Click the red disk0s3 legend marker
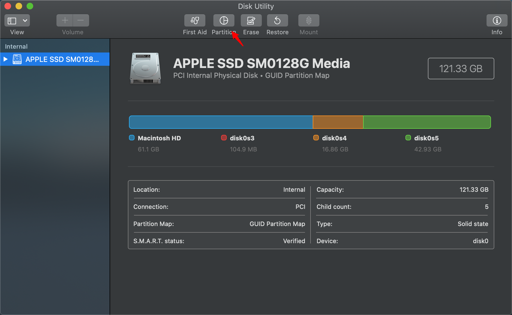 pos(224,138)
